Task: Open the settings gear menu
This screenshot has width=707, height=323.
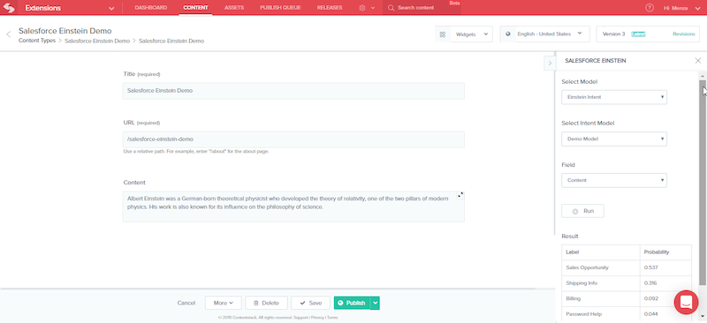Action: point(367,8)
